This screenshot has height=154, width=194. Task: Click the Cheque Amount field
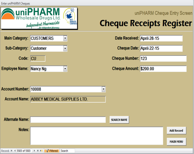[163, 69]
